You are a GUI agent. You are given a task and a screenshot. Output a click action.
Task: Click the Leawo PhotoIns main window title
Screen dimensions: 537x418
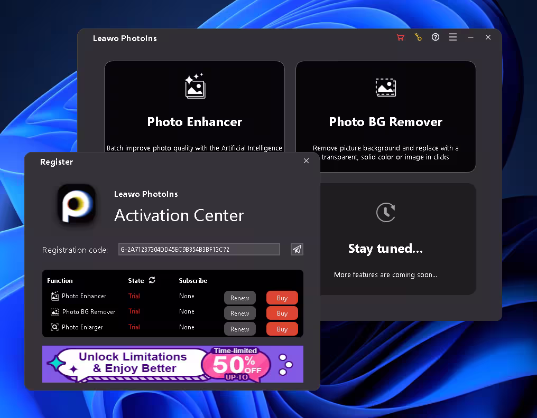[125, 39]
